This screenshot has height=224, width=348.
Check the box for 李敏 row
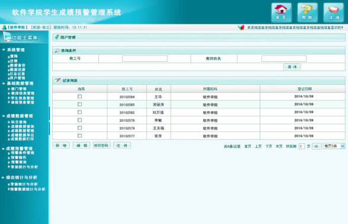point(79,120)
